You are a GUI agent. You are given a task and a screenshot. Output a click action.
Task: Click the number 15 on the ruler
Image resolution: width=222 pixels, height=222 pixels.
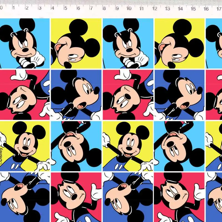pyautogui.click(x=193, y=8)
